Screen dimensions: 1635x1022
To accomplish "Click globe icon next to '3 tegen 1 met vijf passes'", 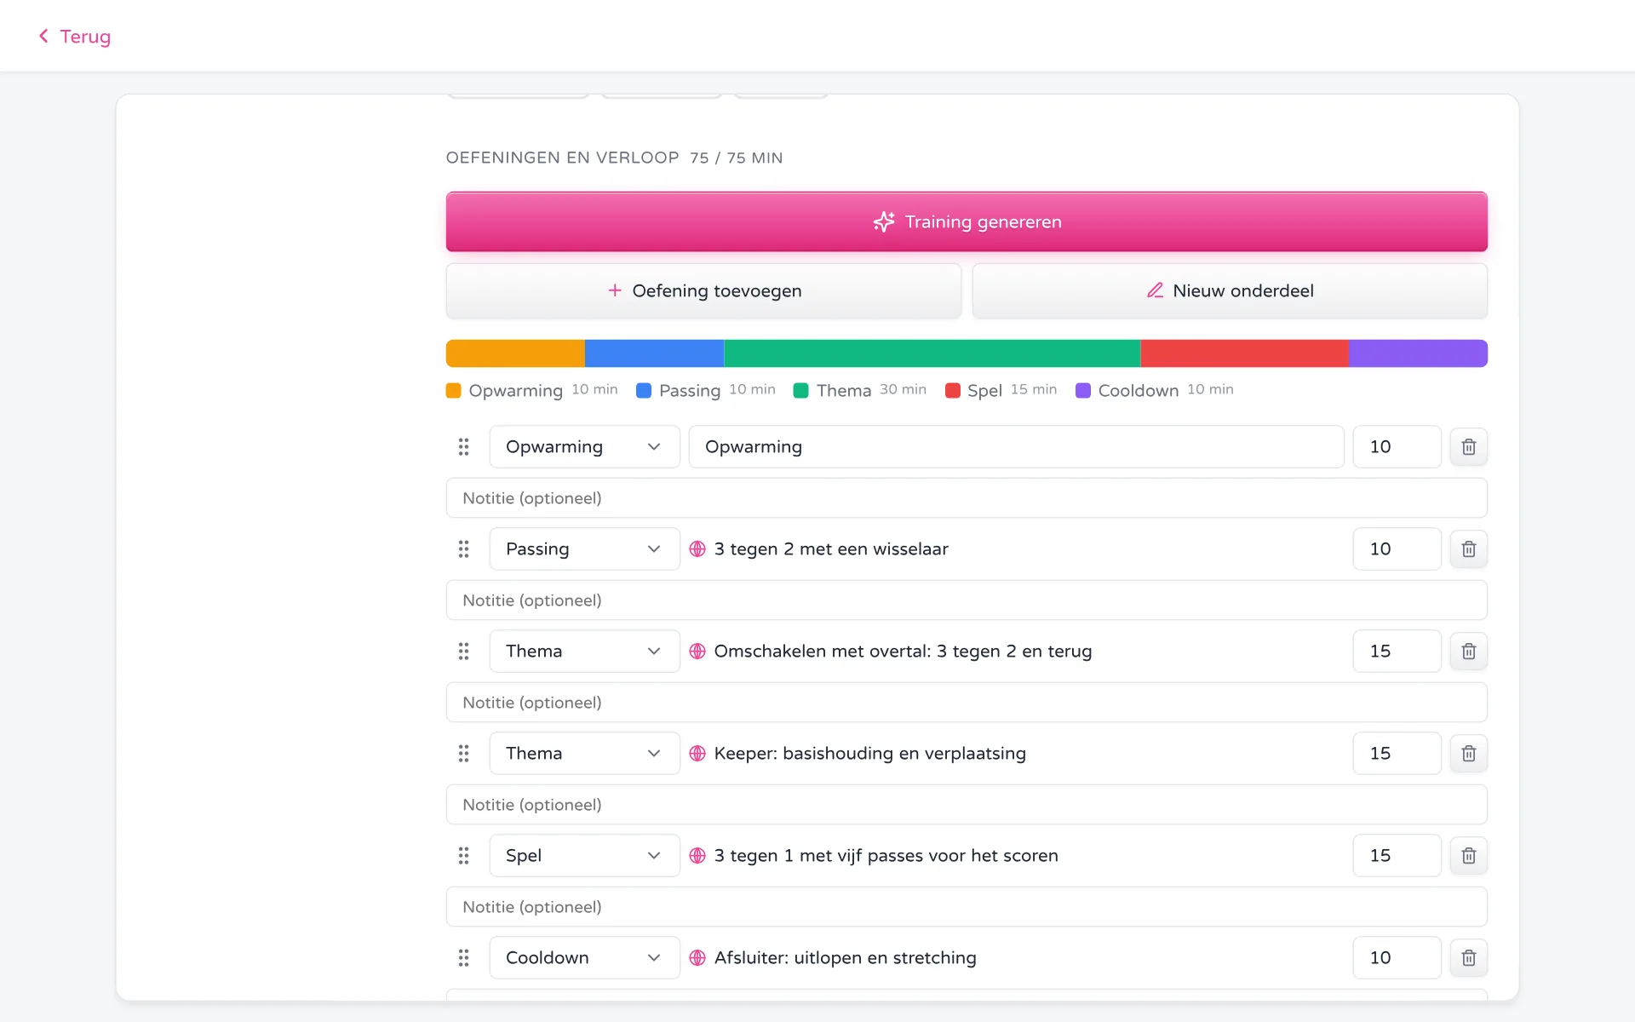I will point(697,855).
